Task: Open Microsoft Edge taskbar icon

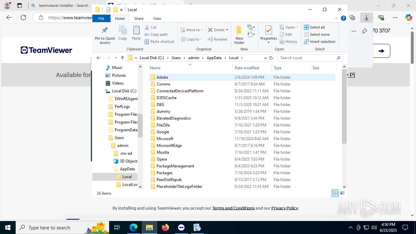Action: click(134, 227)
